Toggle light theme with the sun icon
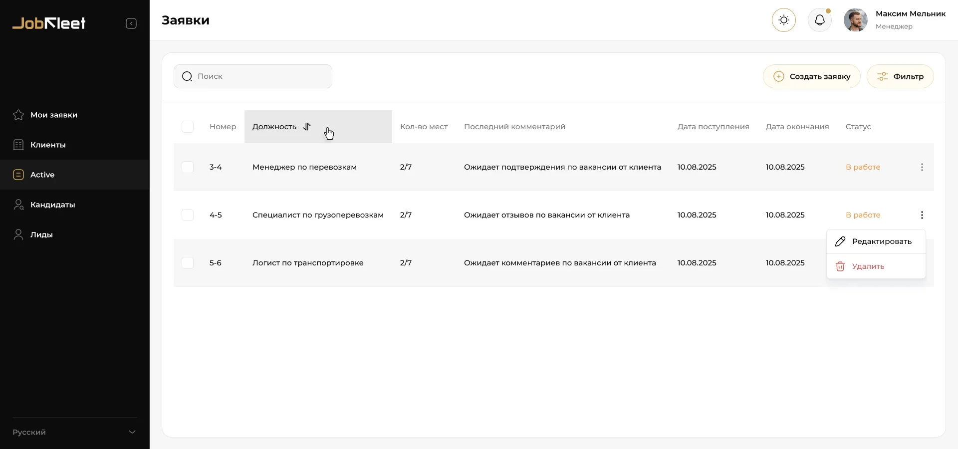958x449 pixels. [x=783, y=20]
